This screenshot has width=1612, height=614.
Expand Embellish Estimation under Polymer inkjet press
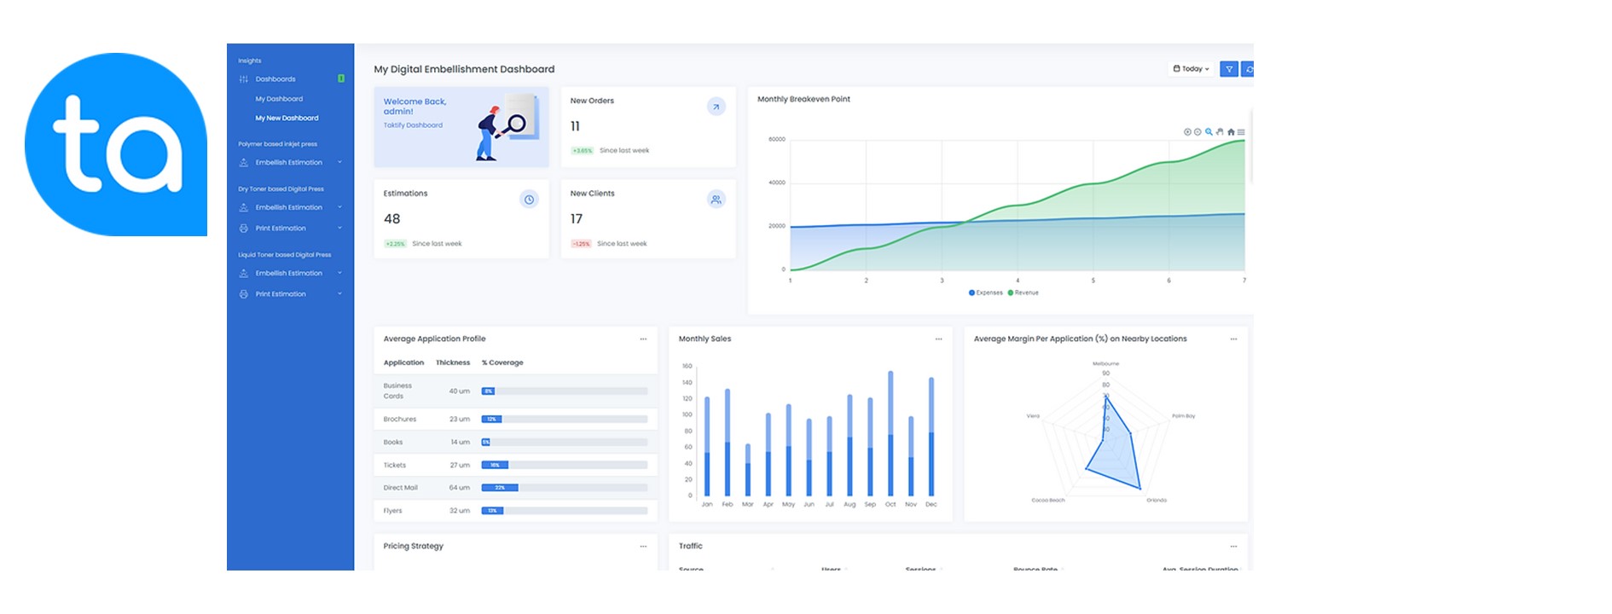click(289, 163)
